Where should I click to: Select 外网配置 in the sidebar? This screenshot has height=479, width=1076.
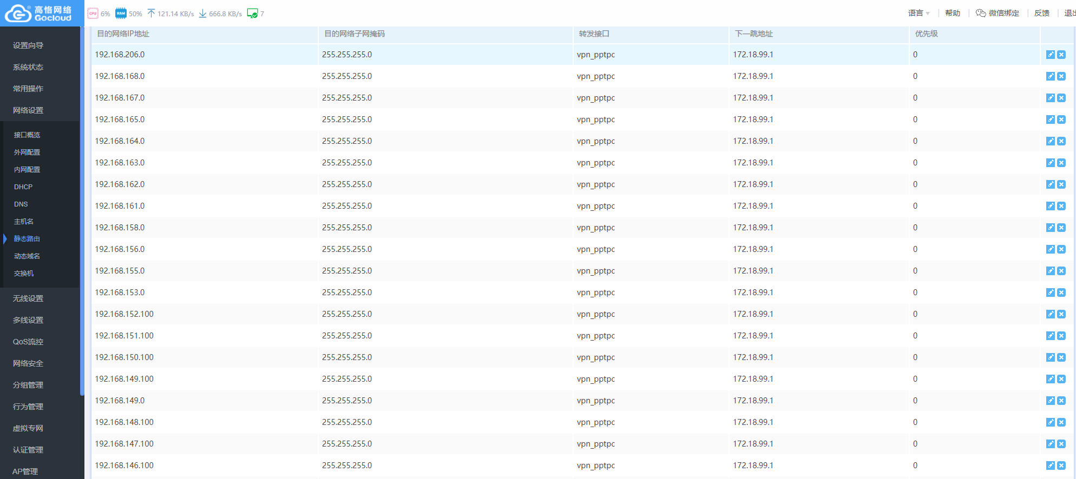pyautogui.click(x=27, y=152)
